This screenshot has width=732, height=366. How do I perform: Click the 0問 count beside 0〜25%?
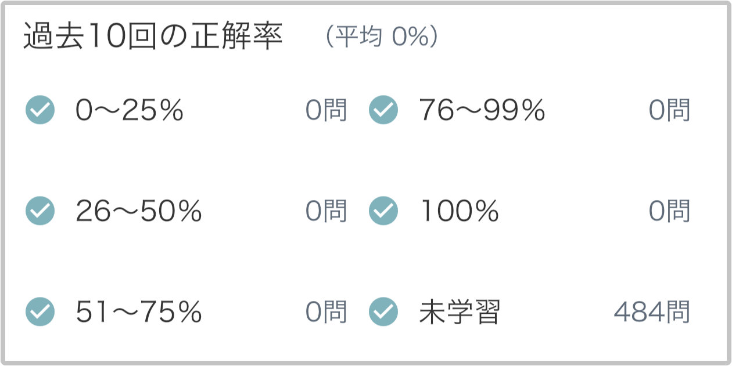(326, 110)
